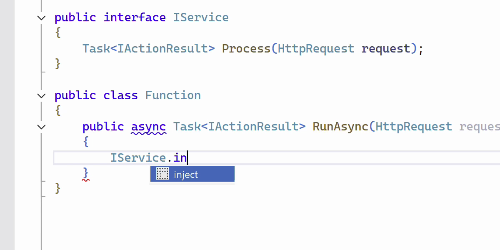Click HttpRequest type in Process parameters
500x250 pixels.
click(316, 49)
